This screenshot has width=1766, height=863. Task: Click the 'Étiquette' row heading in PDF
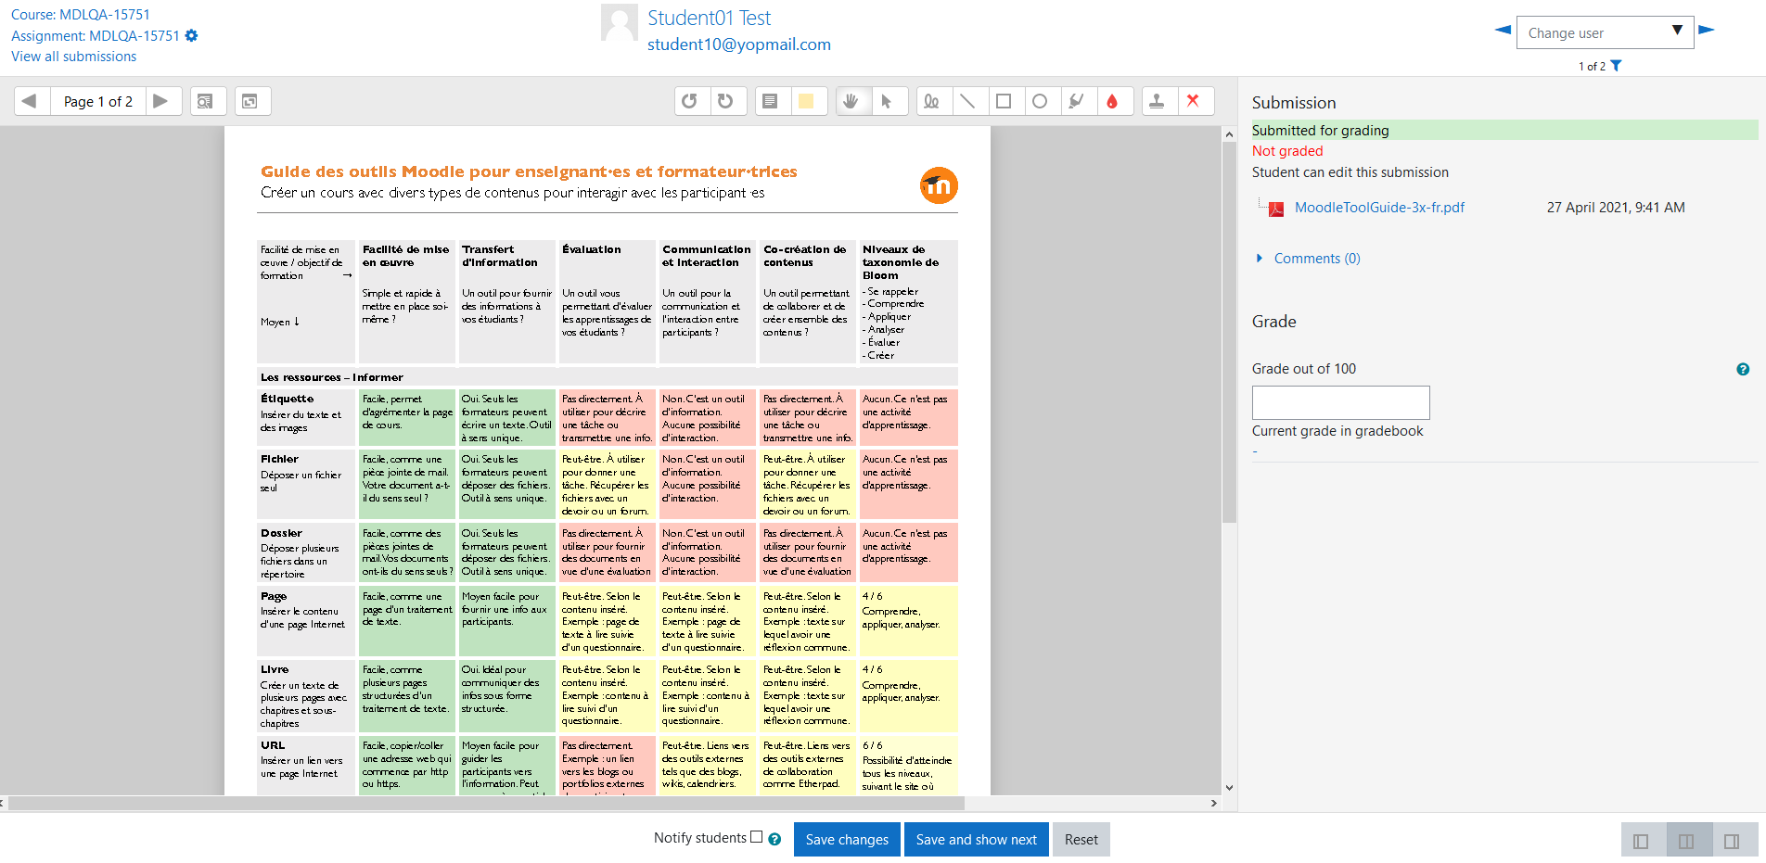point(288,399)
